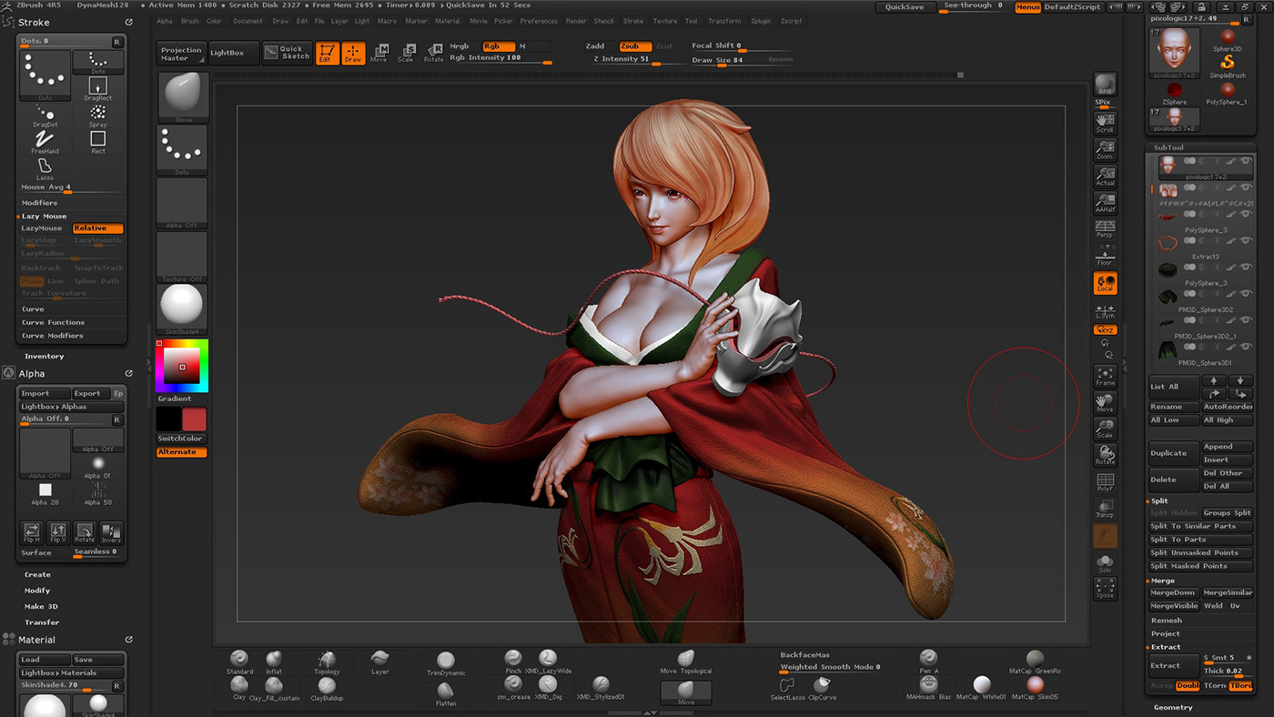Screen dimensions: 1274x717
Task: Toggle the Alternate color button
Action: [181, 452]
